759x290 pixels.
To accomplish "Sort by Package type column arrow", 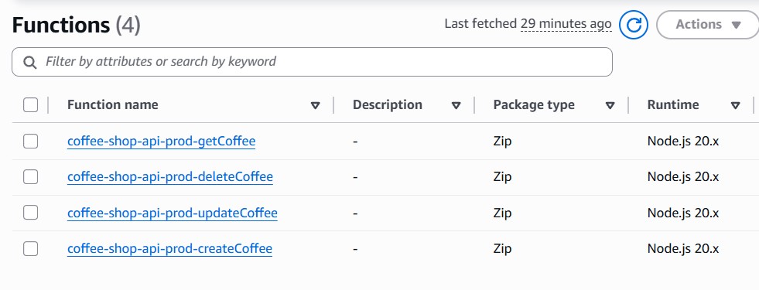I will tap(610, 105).
